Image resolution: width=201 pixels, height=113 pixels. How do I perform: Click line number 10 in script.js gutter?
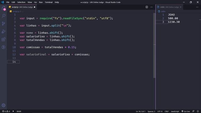[x=14, y=47]
